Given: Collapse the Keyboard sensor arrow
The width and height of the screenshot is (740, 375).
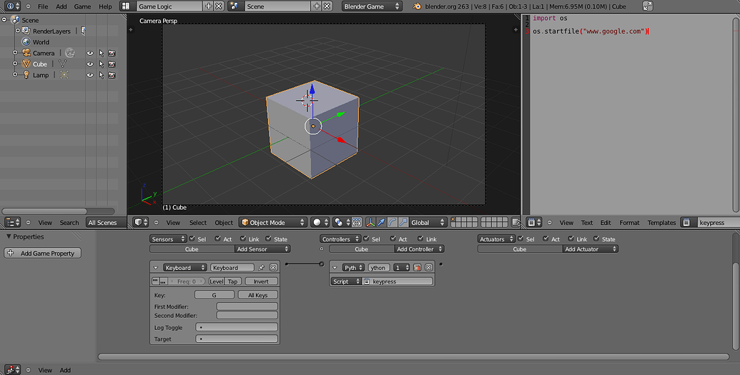Looking at the screenshot, I should coord(156,267).
